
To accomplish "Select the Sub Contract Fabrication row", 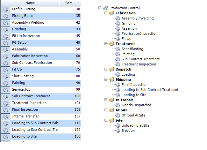I will [32, 63].
